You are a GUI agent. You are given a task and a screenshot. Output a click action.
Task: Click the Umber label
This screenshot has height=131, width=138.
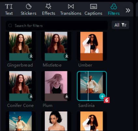pos(85,65)
